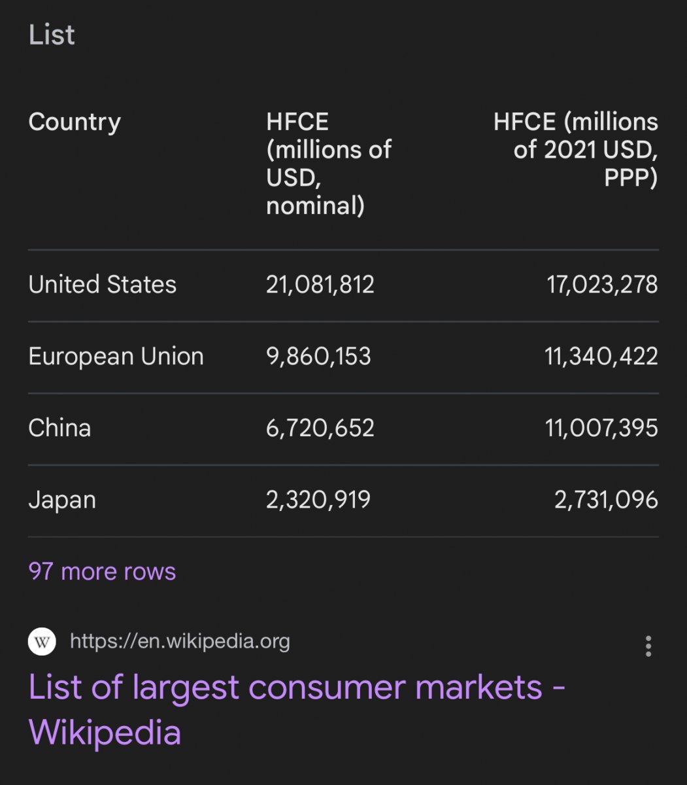Select the European Union row label
Viewport: 687px width, 785px height.
pyautogui.click(x=116, y=357)
